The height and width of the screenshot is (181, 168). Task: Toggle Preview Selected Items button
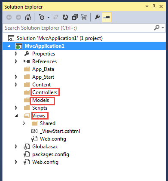click(x=107, y=17)
